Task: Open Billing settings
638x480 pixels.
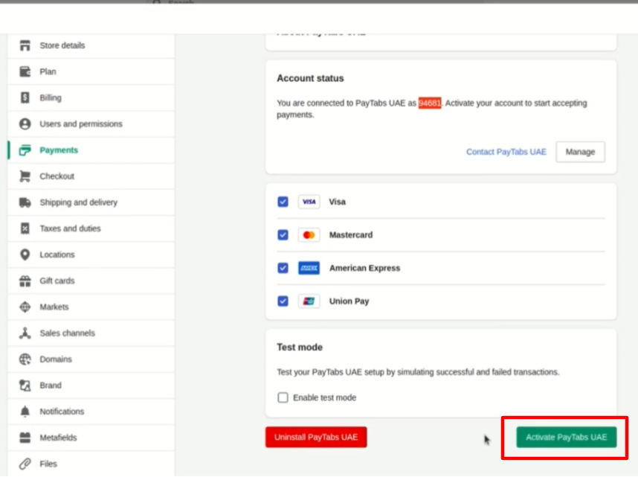Action: click(x=91, y=97)
